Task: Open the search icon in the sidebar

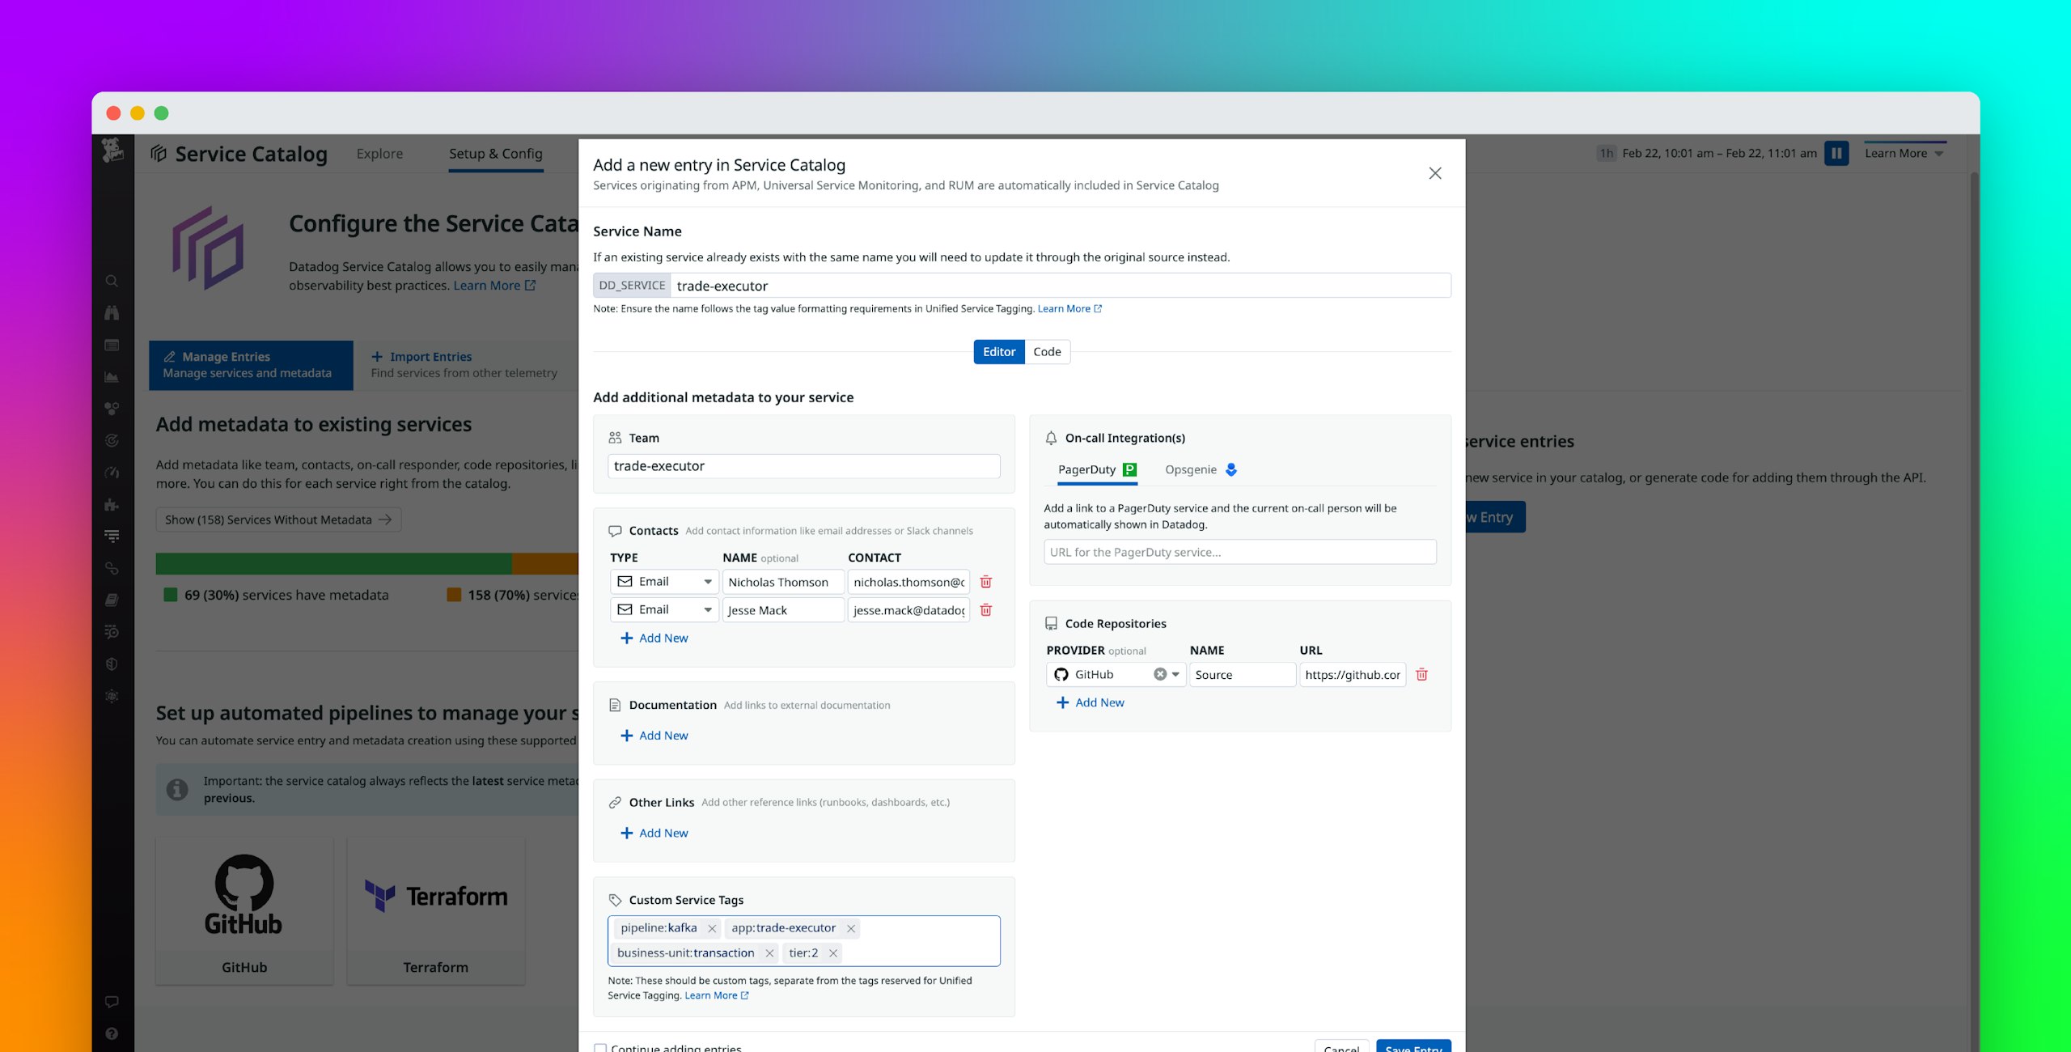Action: 112,281
